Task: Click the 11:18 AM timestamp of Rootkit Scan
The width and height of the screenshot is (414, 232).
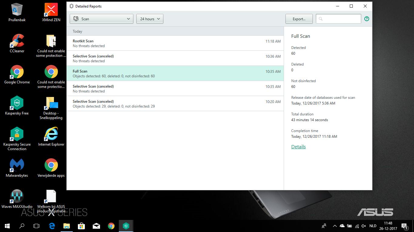Action: (x=273, y=41)
